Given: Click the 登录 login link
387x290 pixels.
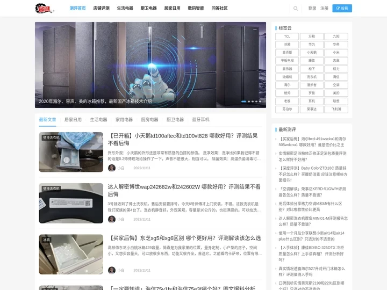Looking at the screenshot, I should click(x=312, y=9).
